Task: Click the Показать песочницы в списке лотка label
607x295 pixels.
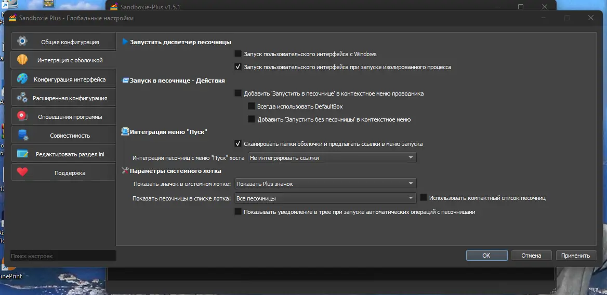Action: click(181, 198)
